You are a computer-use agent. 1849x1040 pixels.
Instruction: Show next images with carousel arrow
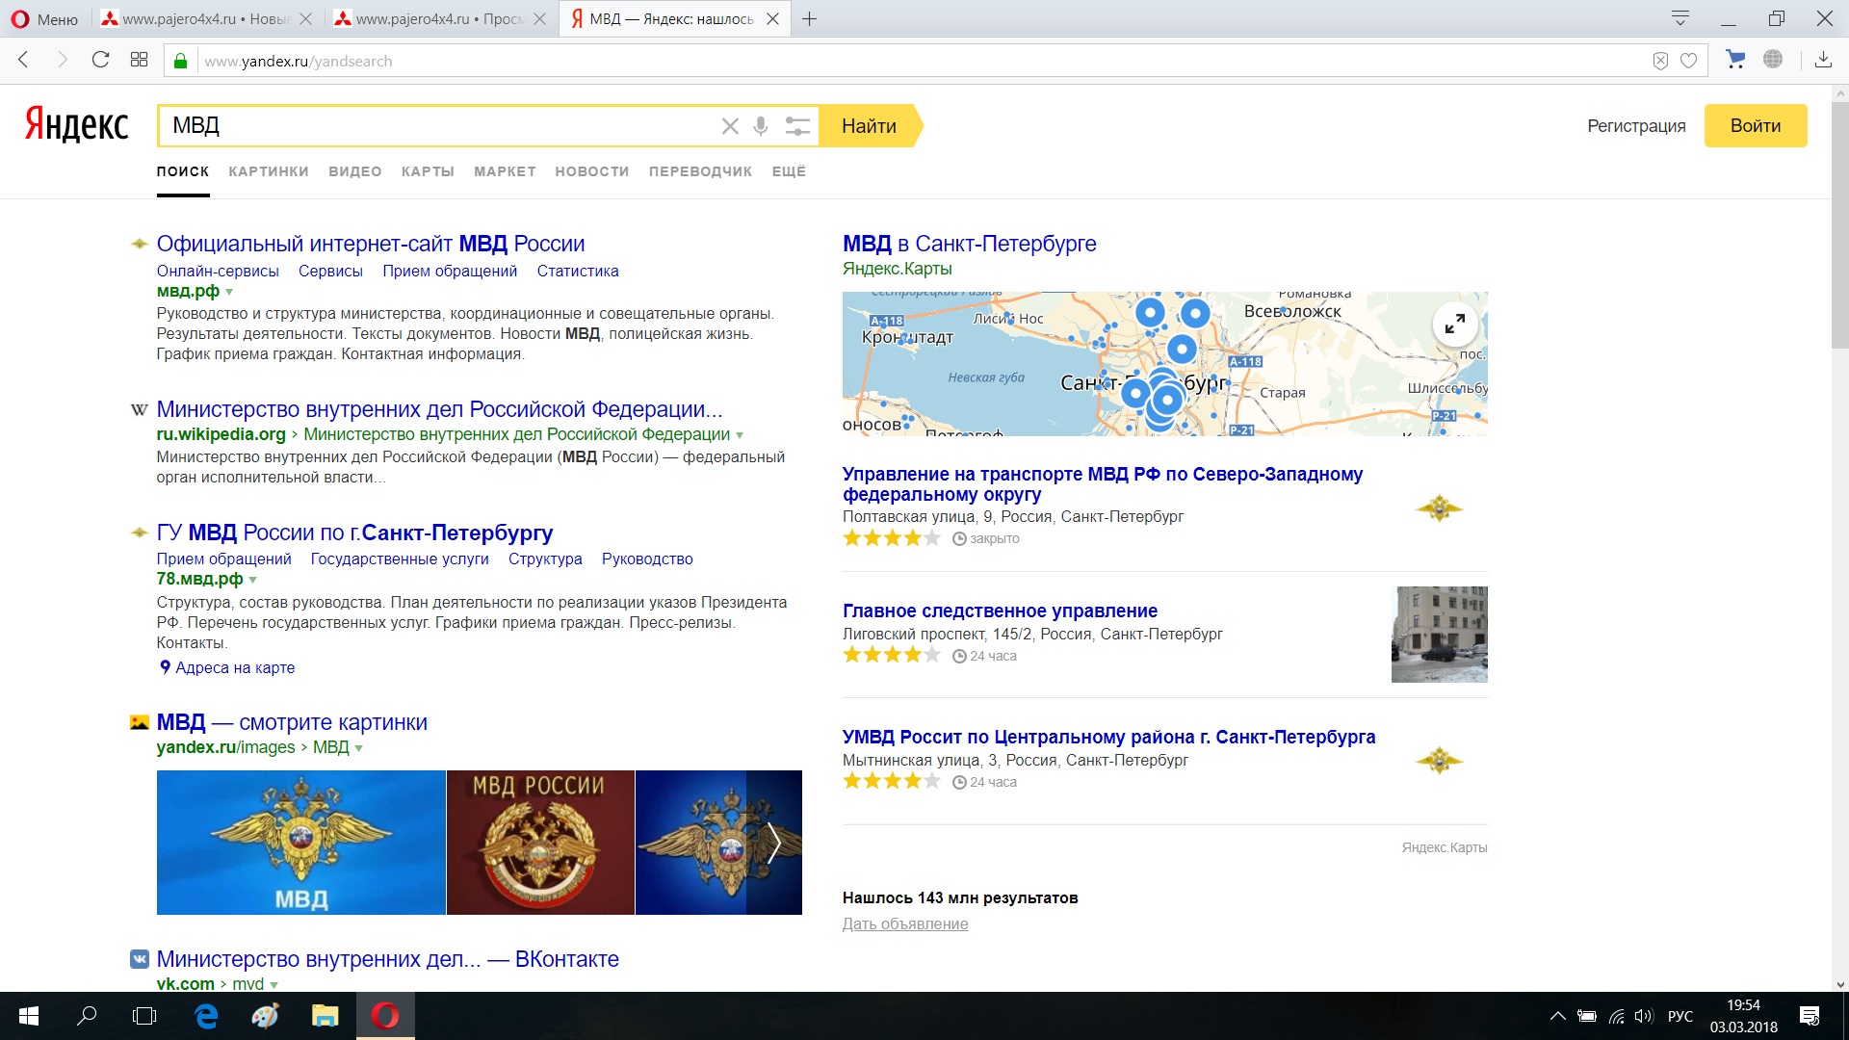[x=773, y=843]
